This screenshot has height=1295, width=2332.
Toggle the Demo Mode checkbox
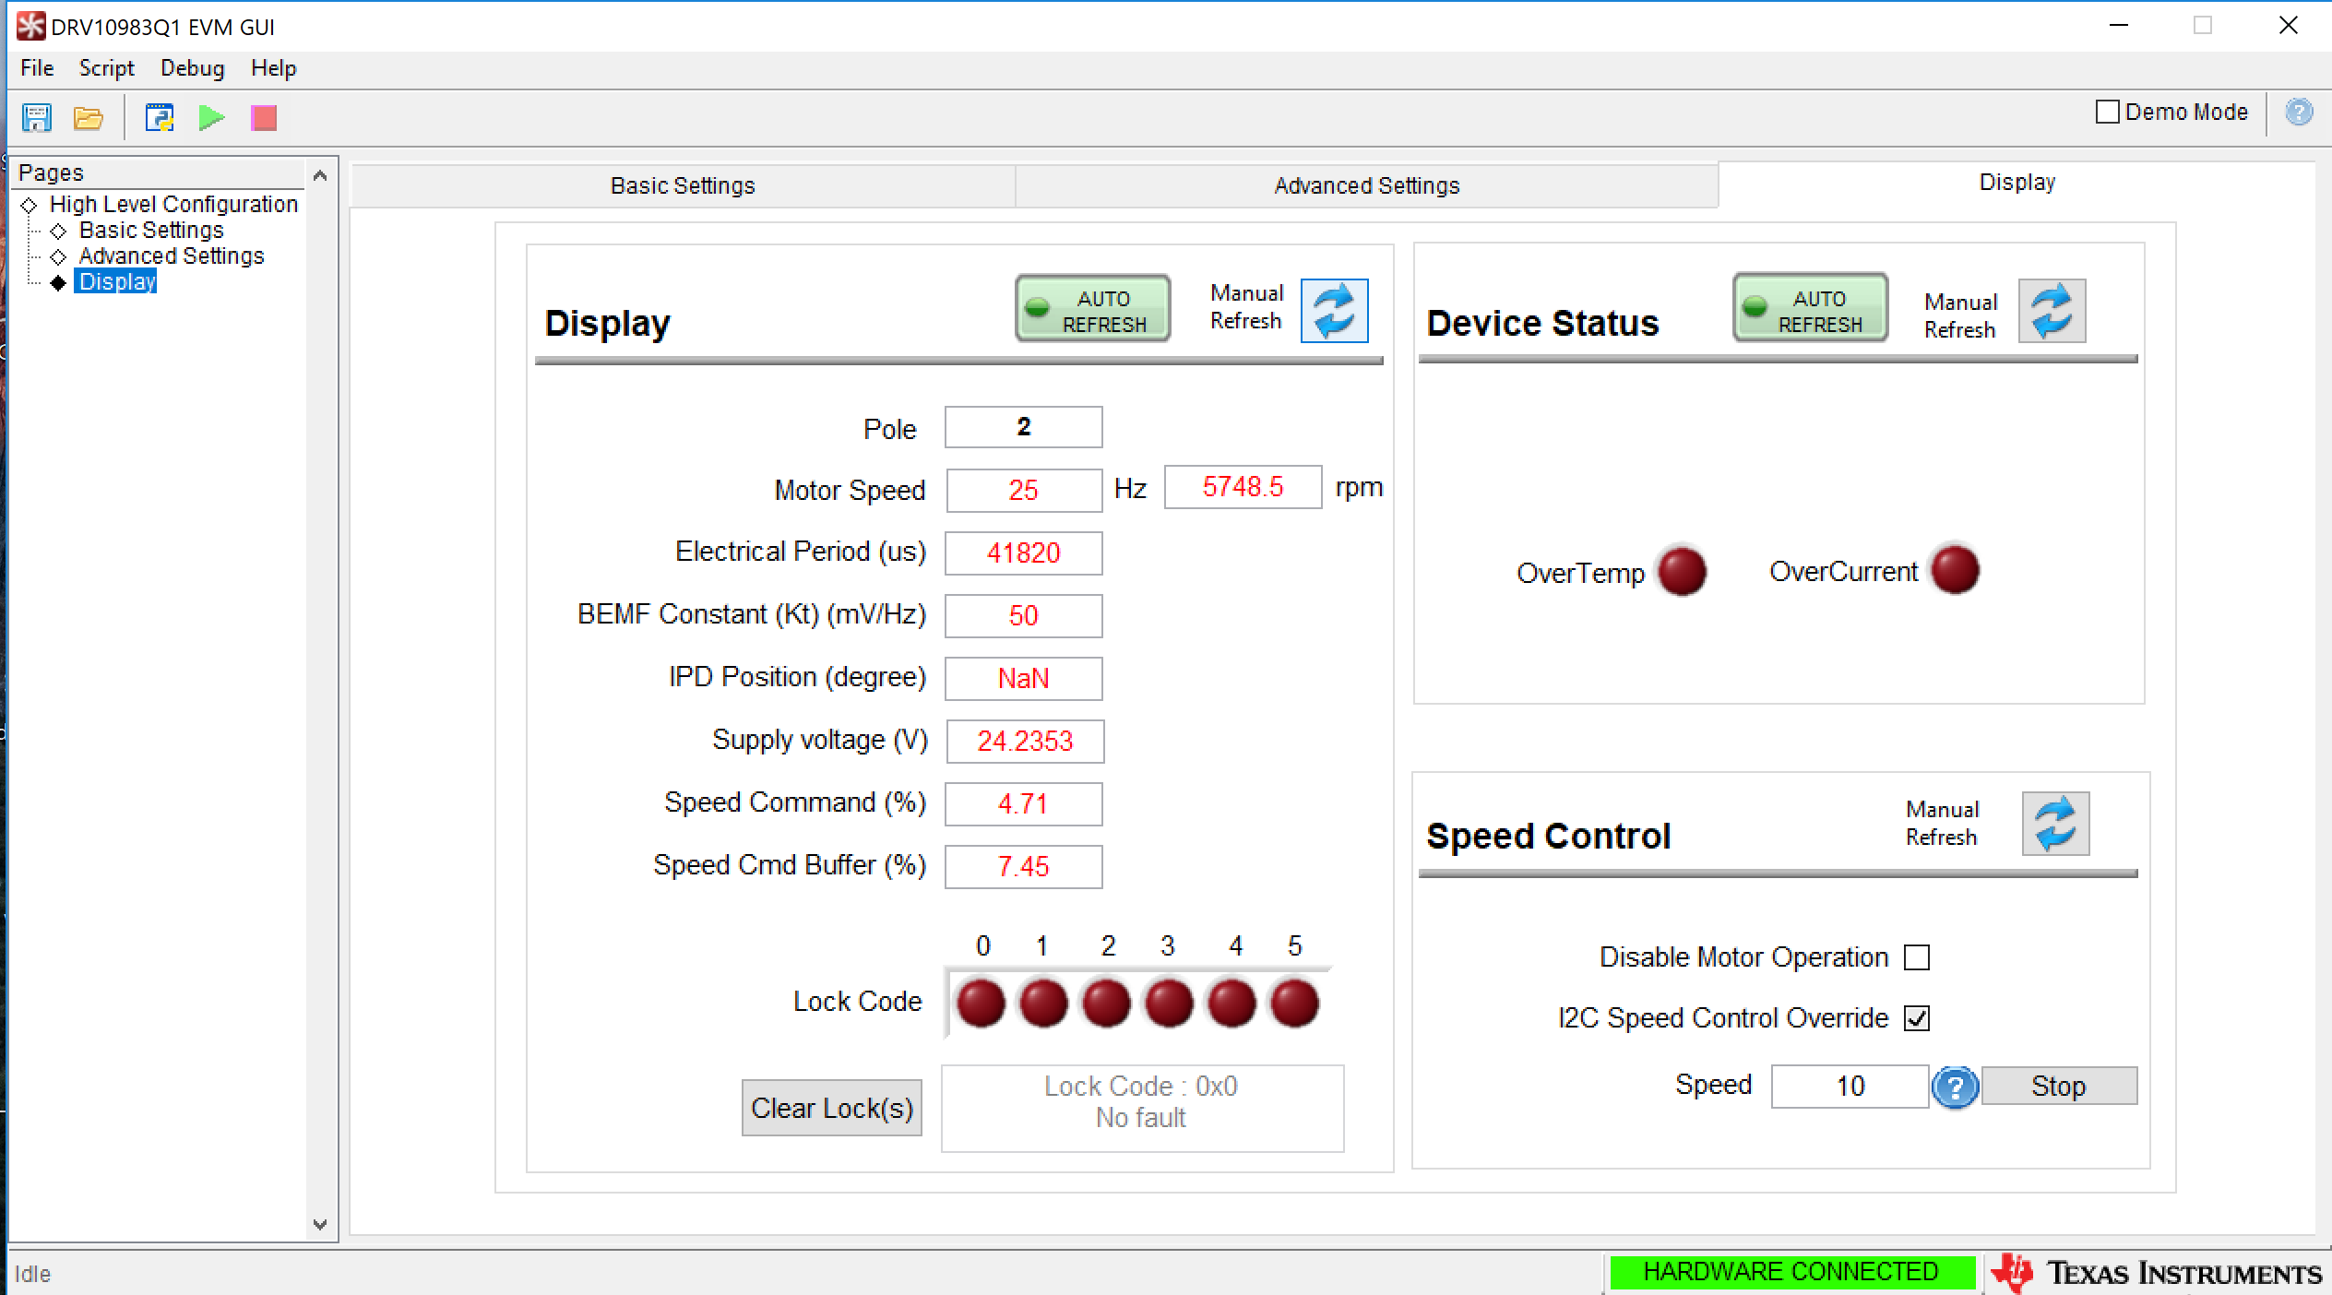2107,112
